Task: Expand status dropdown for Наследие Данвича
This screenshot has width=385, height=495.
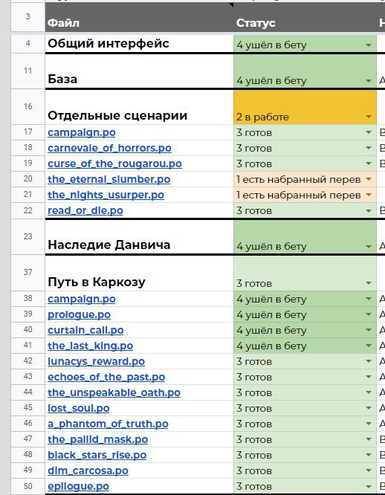Action: tap(368, 246)
